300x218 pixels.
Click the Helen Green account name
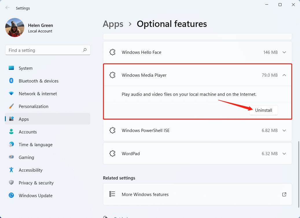(x=41, y=25)
